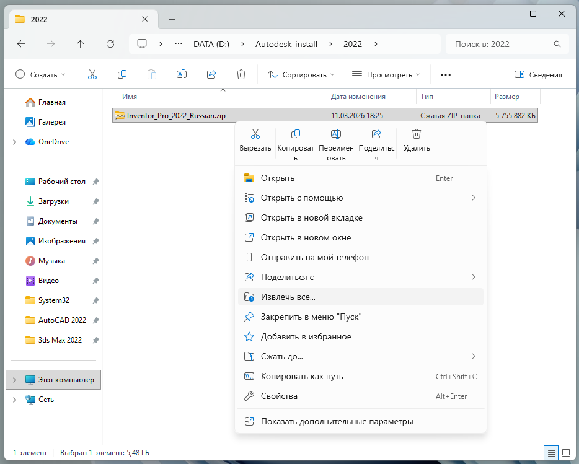
Task: Switch to large icons view icon
Action: click(566, 453)
